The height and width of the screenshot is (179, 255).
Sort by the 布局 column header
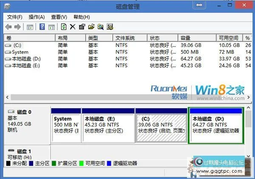(x=71, y=38)
